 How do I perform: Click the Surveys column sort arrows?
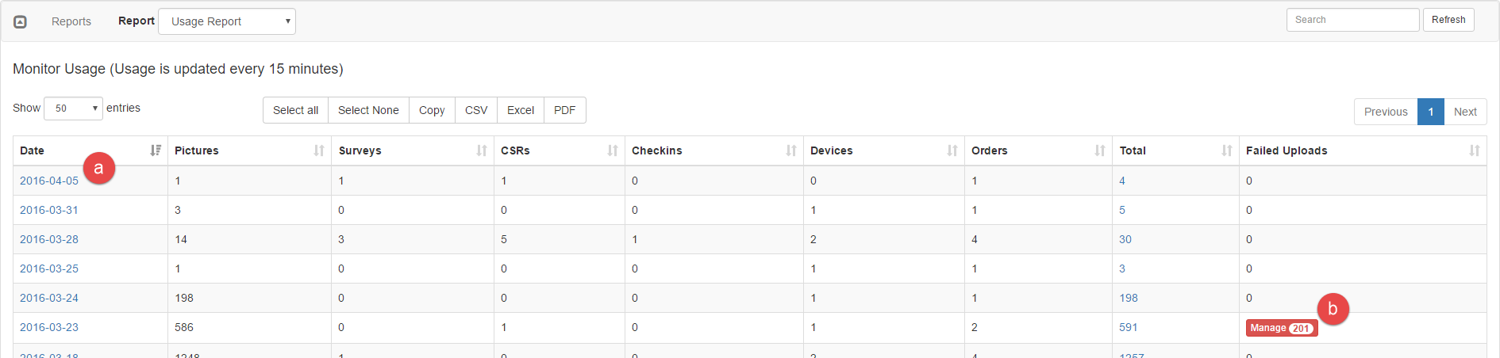click(x=482, y=150)
